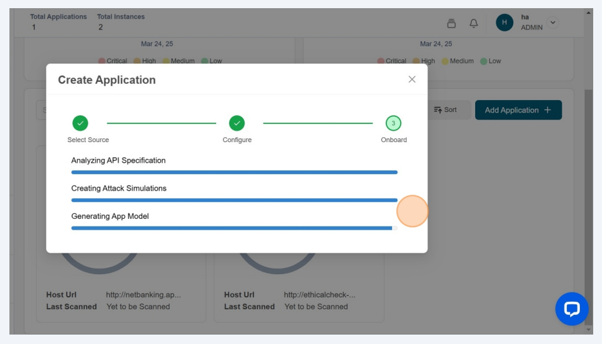Toggle the Medium legend item on right chart
This screenshot has height=344, width=602.
pyautogui.click(x=457, y=61)
